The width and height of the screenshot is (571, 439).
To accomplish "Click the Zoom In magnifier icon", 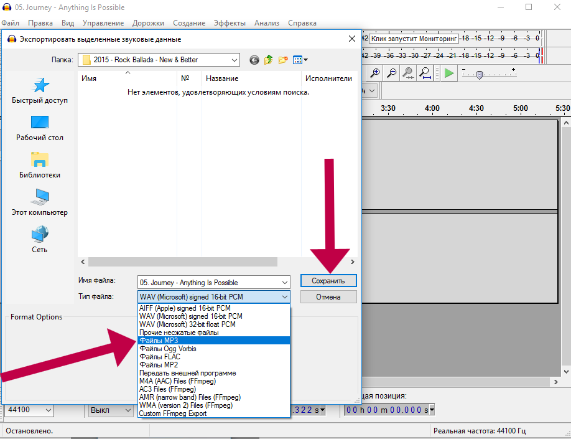I will pyautogui.click(x=375, y=73).
